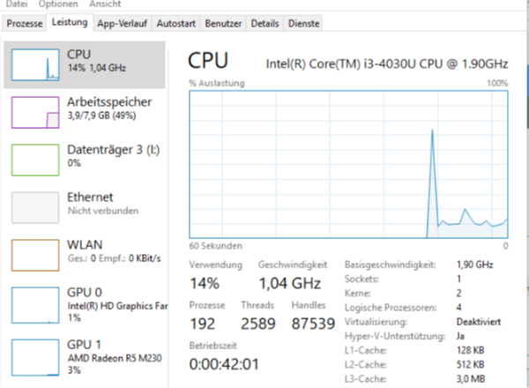The image size is (529, 388).
Task: Open the Ansicht menu
Action: (x=105, y=4)
